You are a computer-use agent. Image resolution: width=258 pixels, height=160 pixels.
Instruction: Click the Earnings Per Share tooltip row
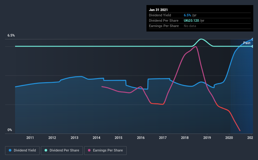point(200,26)
